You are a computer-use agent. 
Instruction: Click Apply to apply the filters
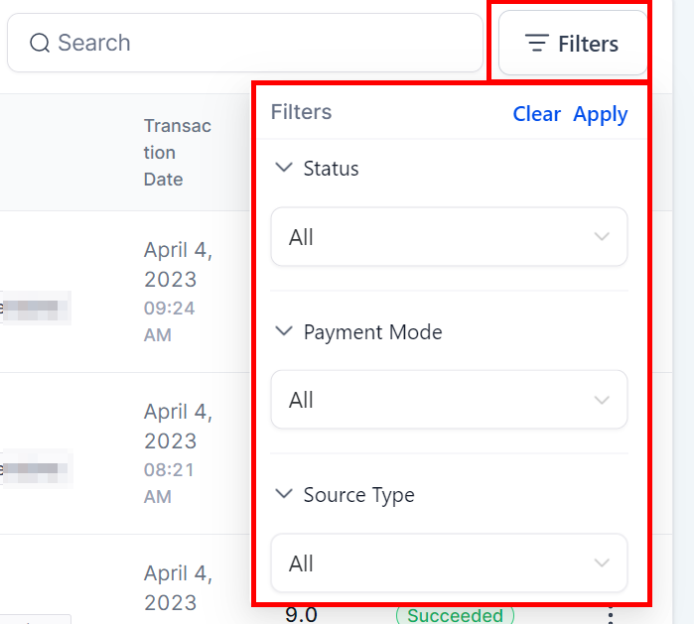pos(600,114)
